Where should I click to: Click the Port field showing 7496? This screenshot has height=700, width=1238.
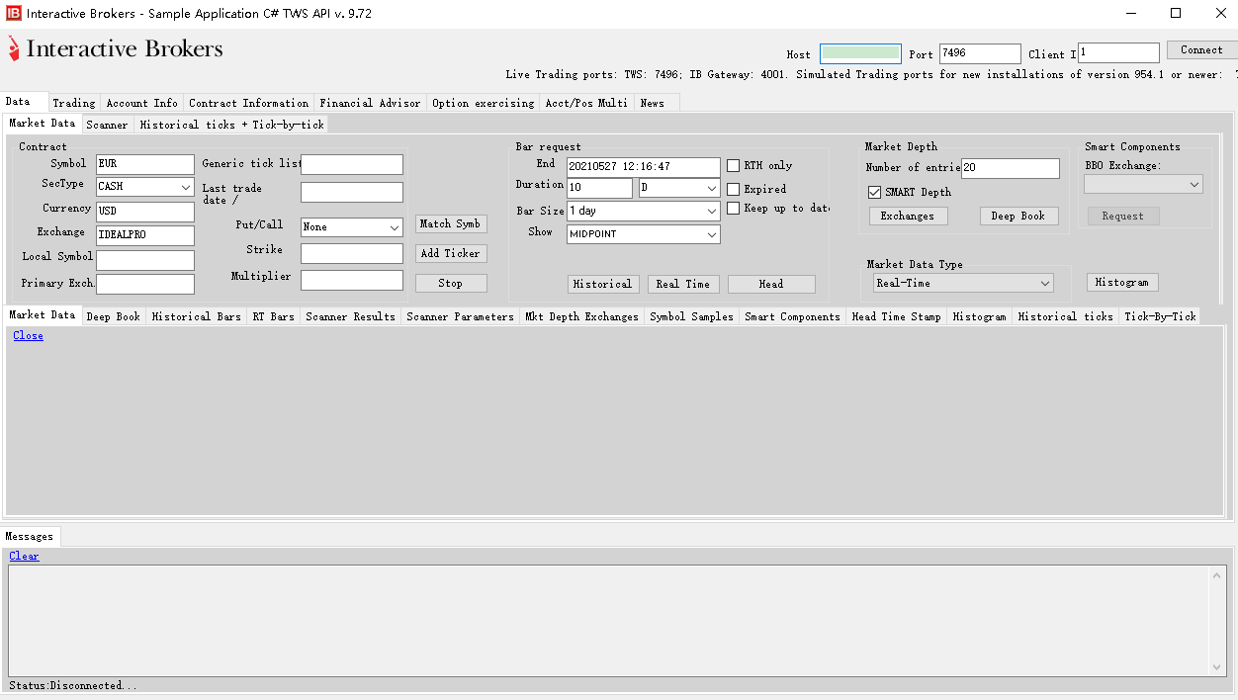tap(979, 53)
